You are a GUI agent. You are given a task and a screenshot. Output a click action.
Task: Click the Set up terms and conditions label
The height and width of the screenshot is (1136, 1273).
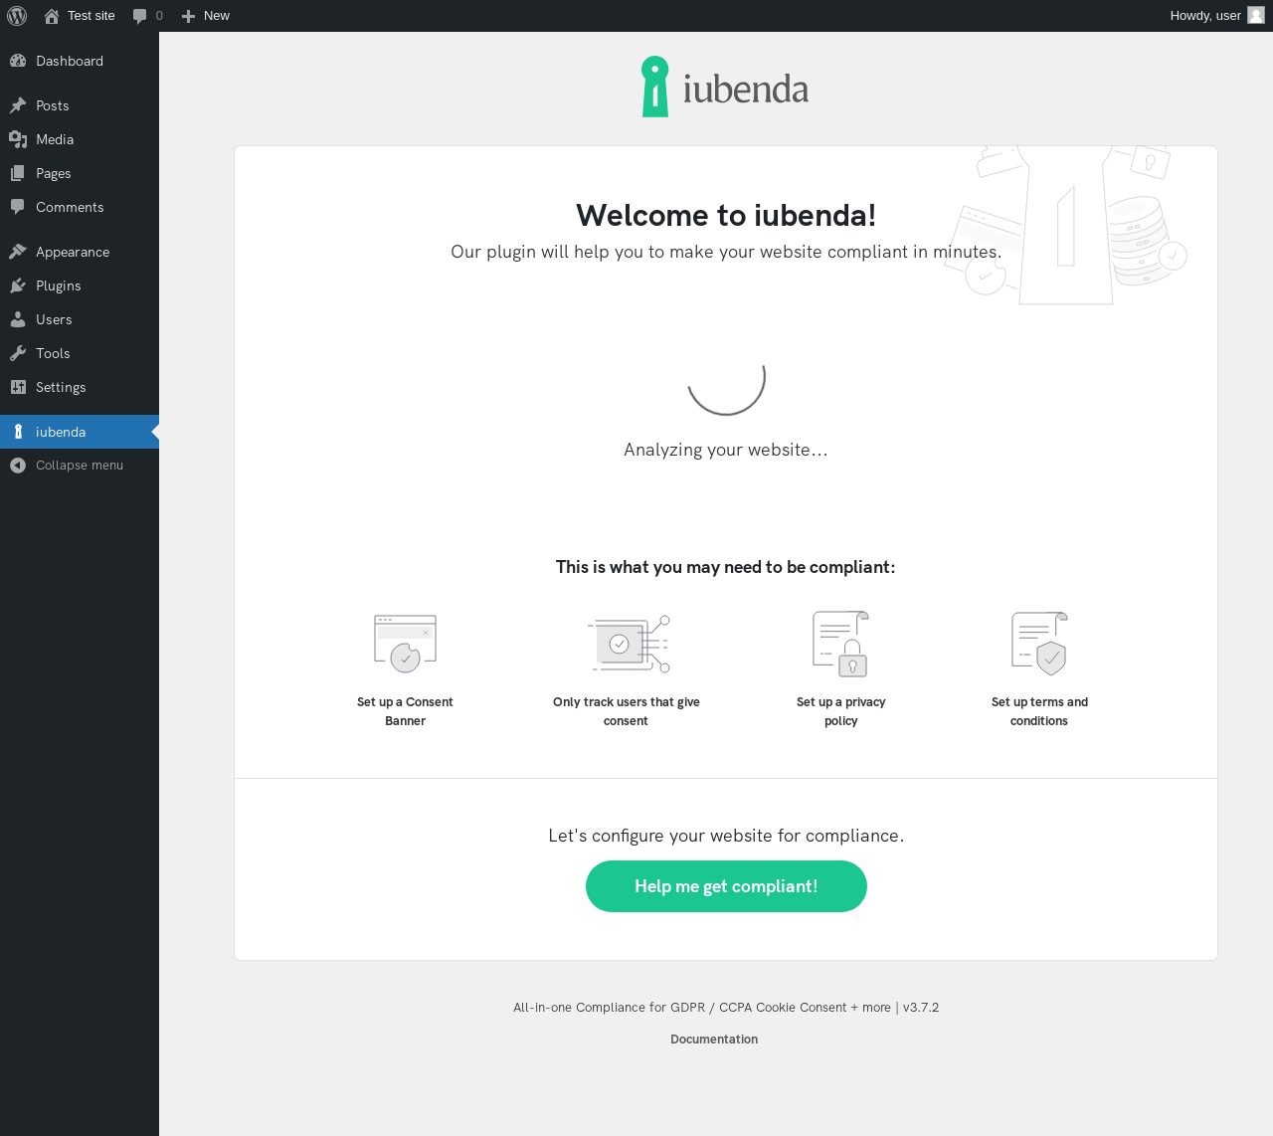tap(1039, 711)
